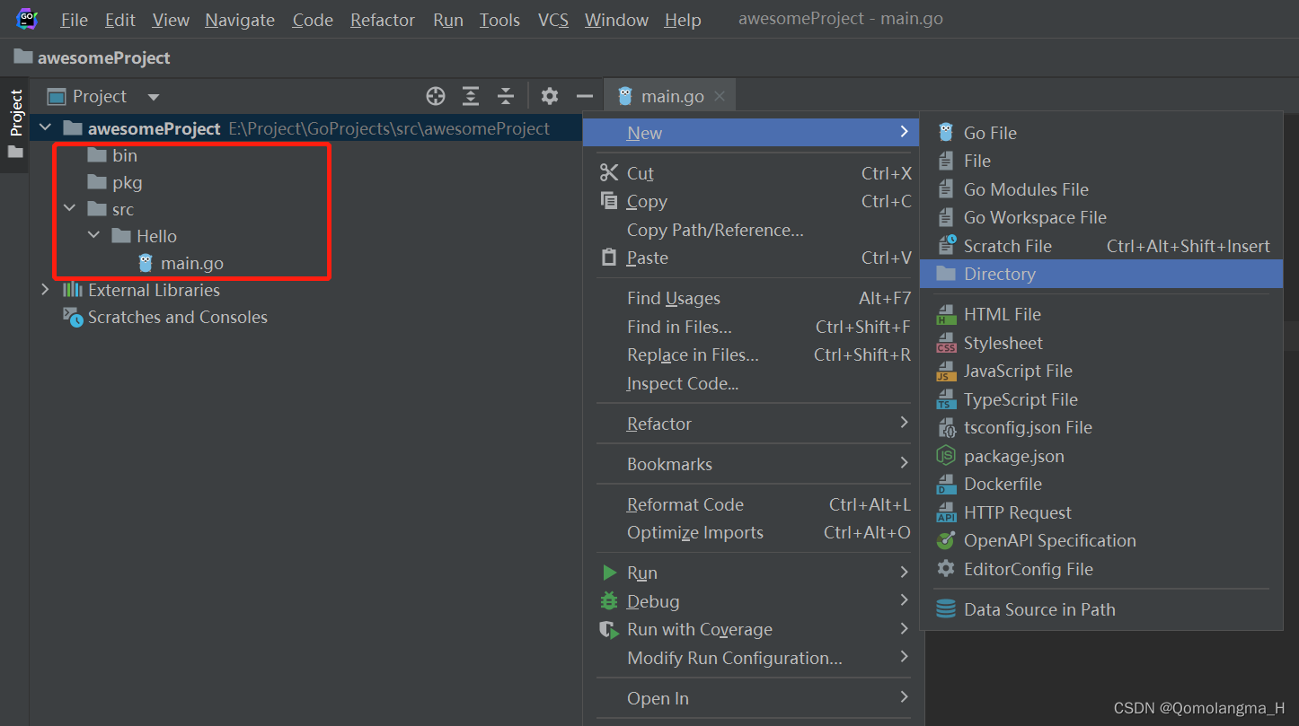Create a plain File from New submenu
The height and width of the screenshot is (726, 1299).
1101,161
